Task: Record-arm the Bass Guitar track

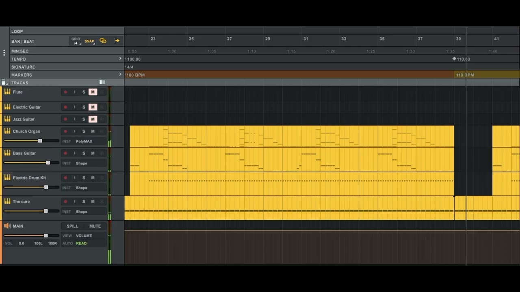Action: point(65,153)
